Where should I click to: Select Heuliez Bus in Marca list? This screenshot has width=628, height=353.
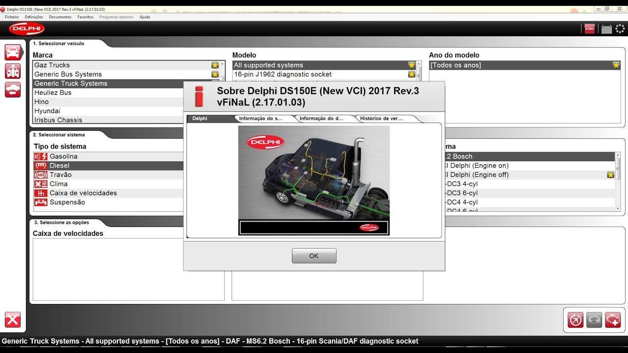click(x=108, y=93)
